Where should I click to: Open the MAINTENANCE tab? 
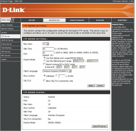pyautogui.click(x=77, y=20)
